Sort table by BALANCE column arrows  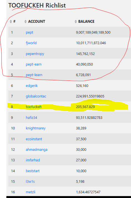tap(76, 21)
